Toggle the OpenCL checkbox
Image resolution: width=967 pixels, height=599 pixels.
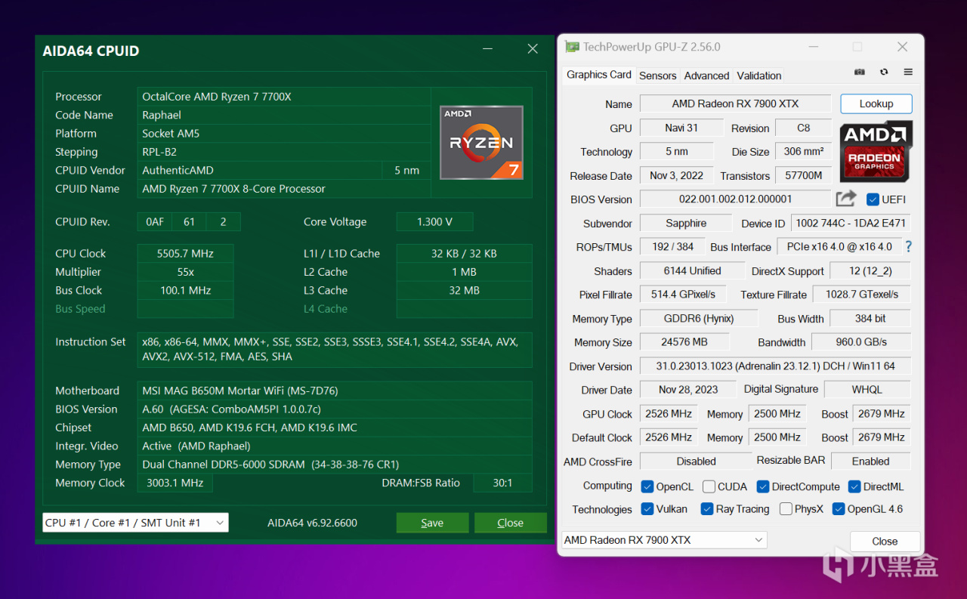[647, 486]
